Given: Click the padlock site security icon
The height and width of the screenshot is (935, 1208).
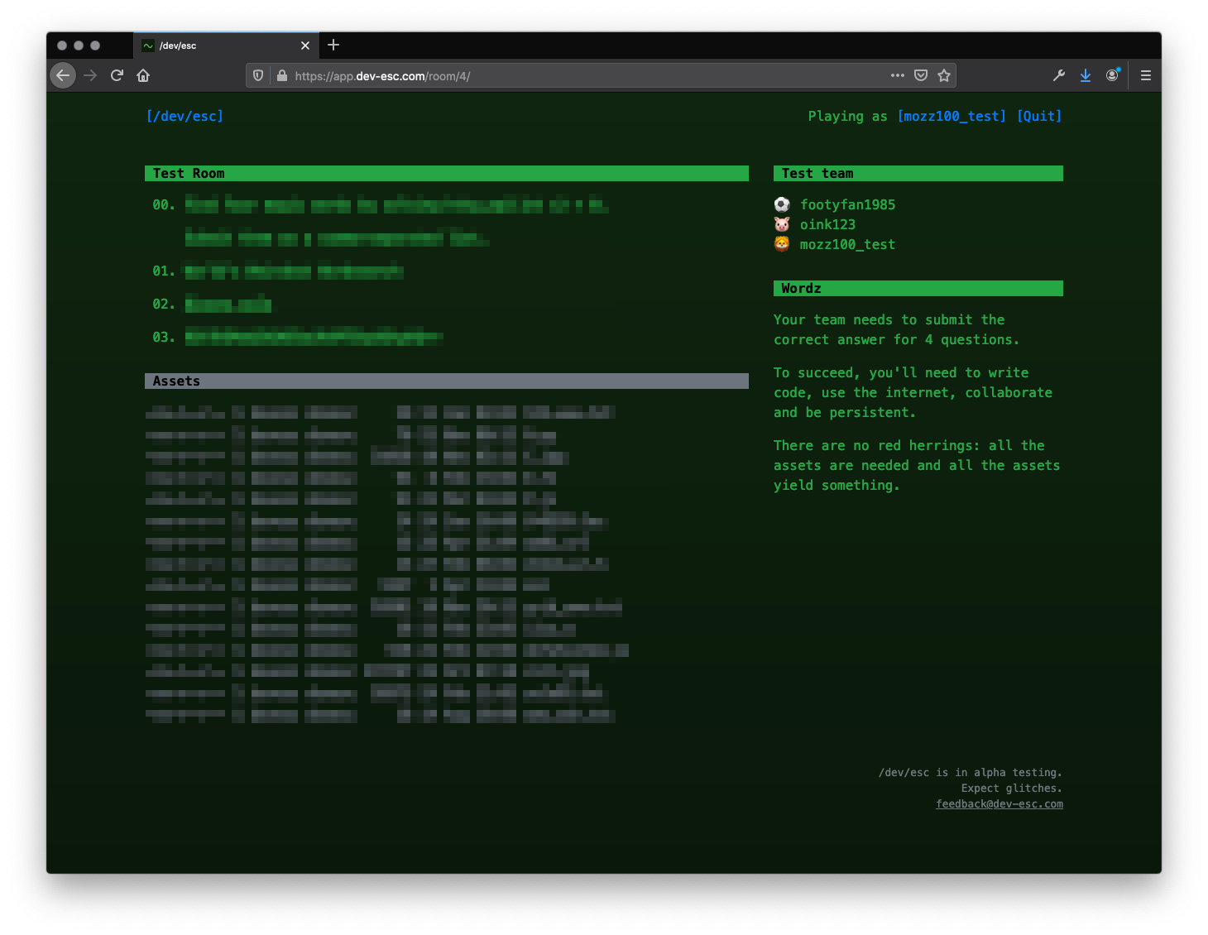Looking at the screenshot, I should tap(282, 75).
